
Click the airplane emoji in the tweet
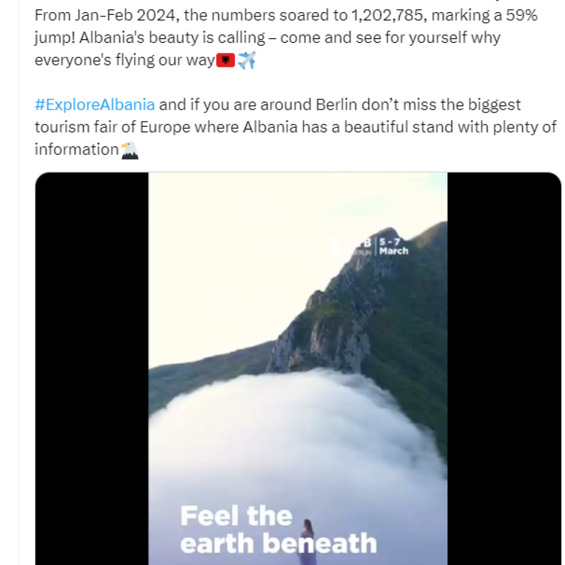point(247,60)
